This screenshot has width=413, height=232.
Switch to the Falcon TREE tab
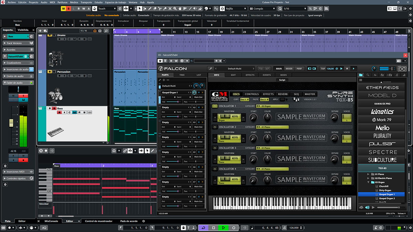(x=182, y=75)
